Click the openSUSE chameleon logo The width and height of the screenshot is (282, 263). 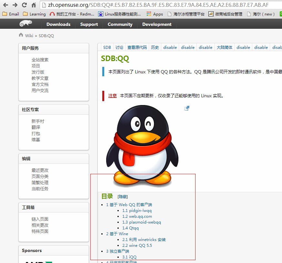click(x=26, y=23)
